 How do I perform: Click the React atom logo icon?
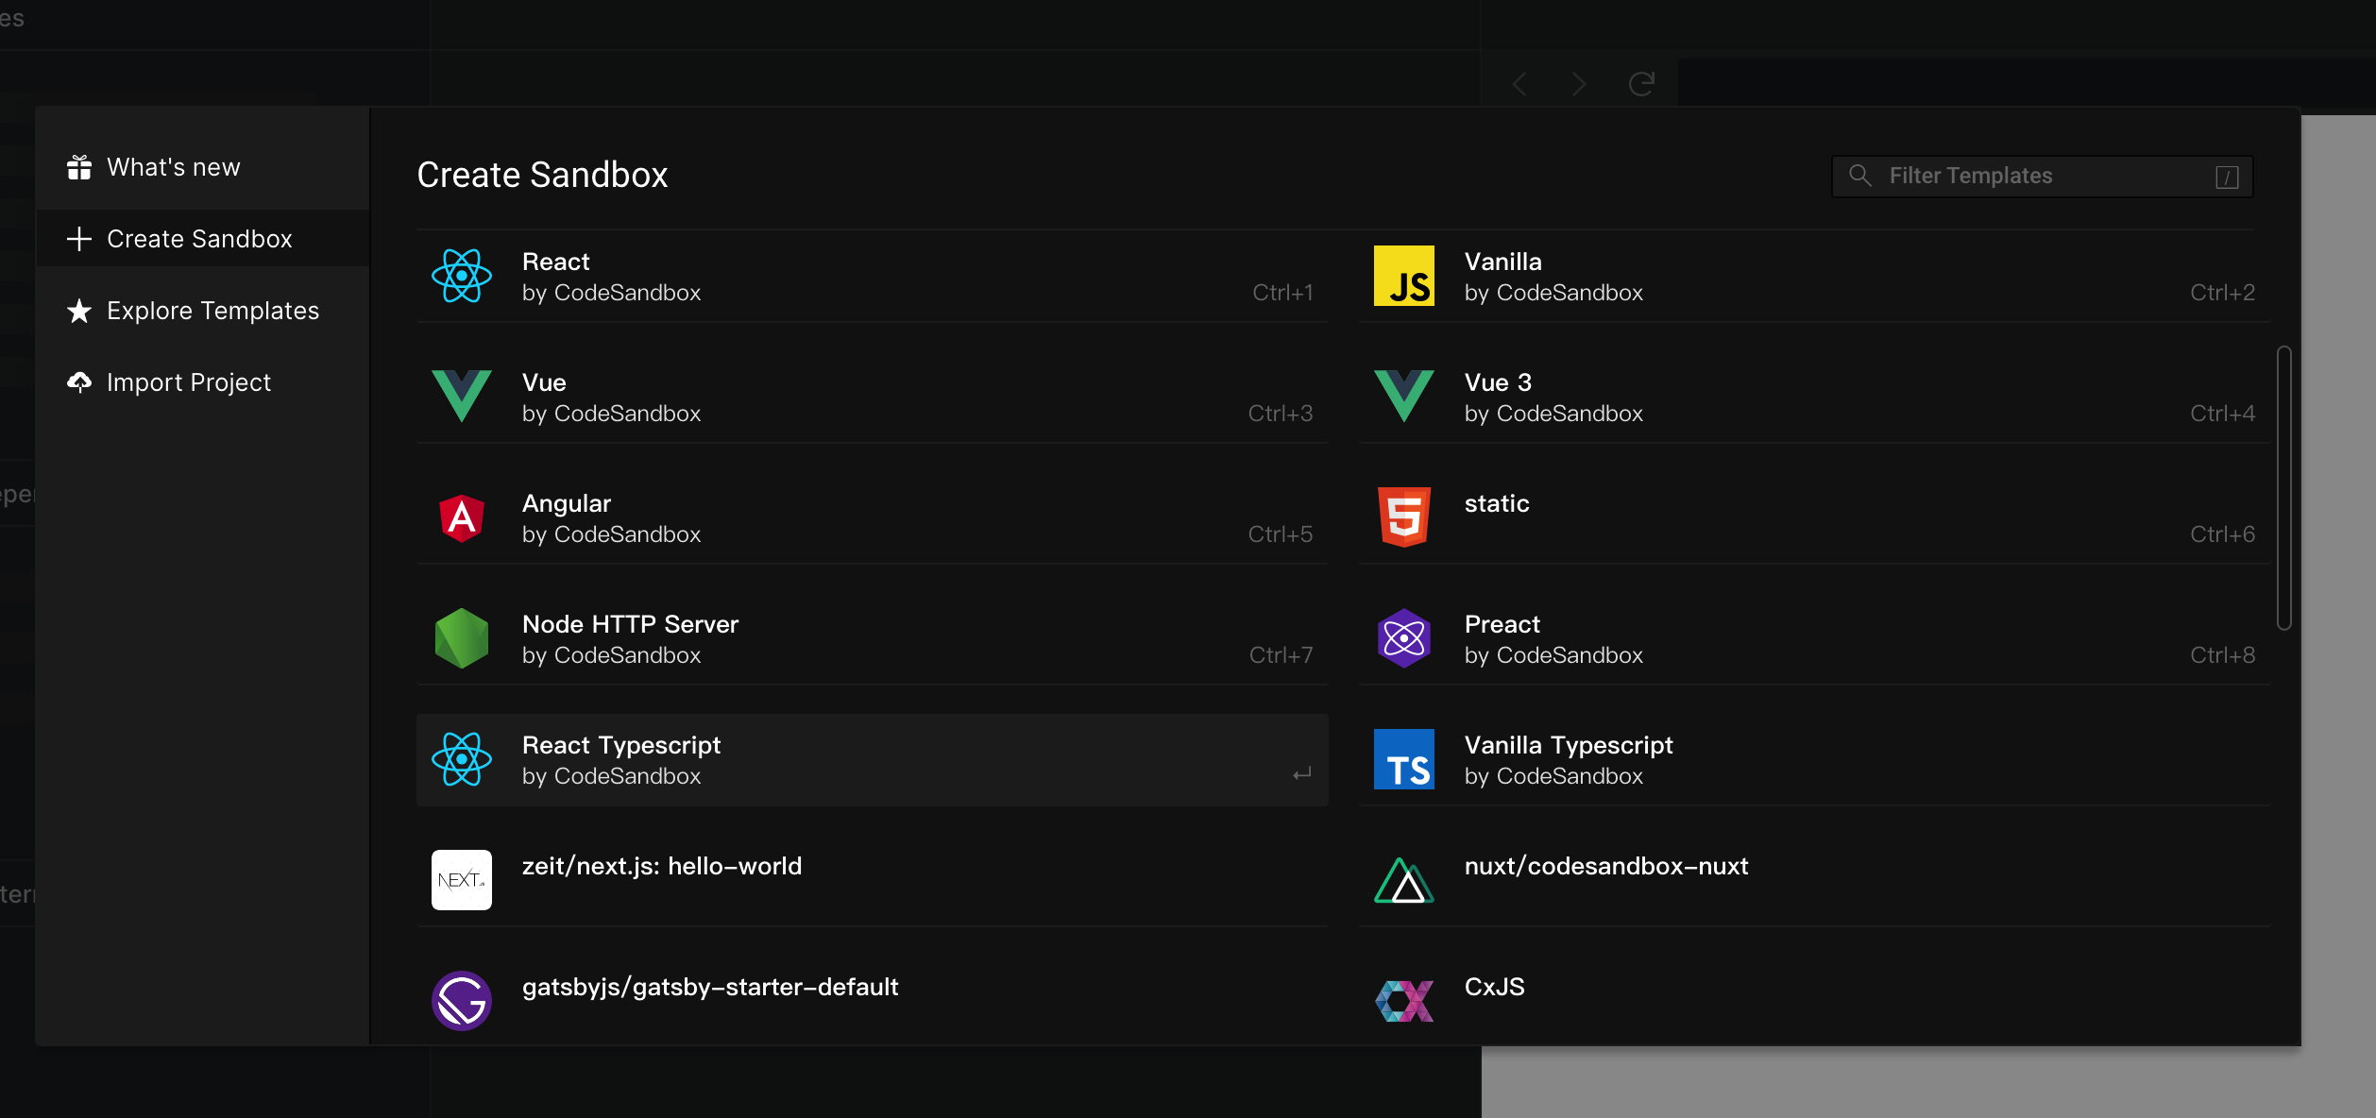click(461, 276)
